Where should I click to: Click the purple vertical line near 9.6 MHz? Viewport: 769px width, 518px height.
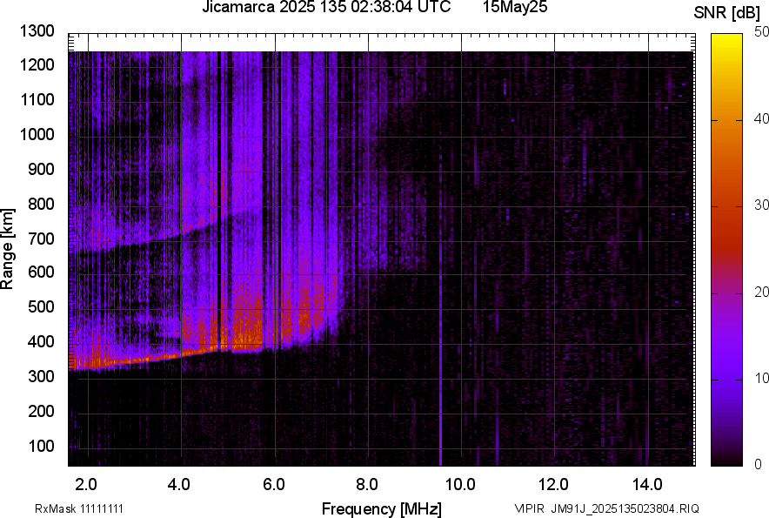[441, 392]
